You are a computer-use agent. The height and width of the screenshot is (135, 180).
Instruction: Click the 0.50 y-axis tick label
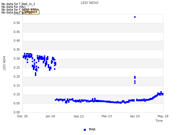(17, 23)
